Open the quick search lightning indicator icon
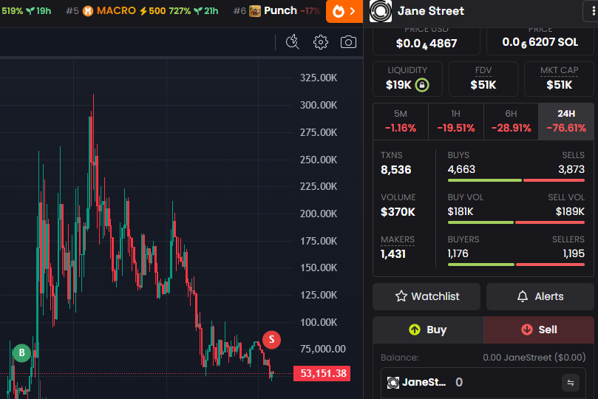598x399 pixels. tap(293, 42)
